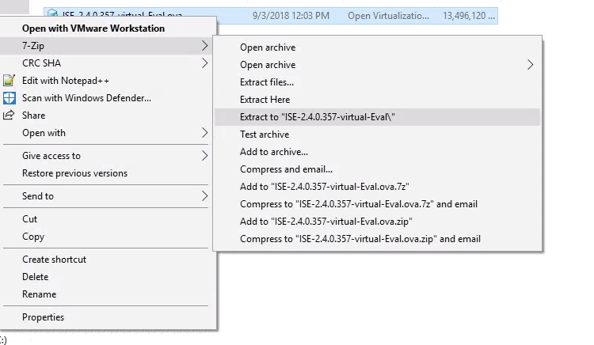Click the 9/3/2018 12:03 PM date cell
Screen dimensions: 594x345
pos(291,16)
